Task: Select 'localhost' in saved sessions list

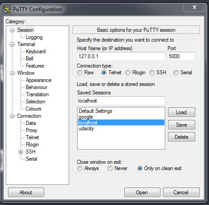Action: 121,123
